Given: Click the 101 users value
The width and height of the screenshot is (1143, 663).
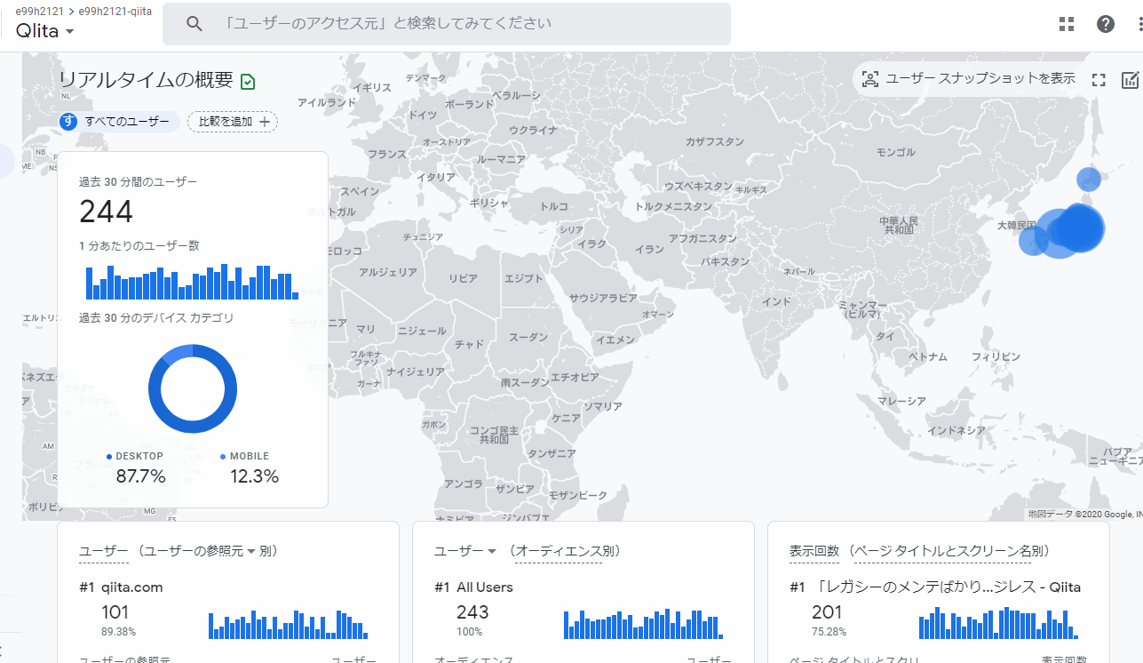Looking at the screenshot, I should click(x=115, y=612).
